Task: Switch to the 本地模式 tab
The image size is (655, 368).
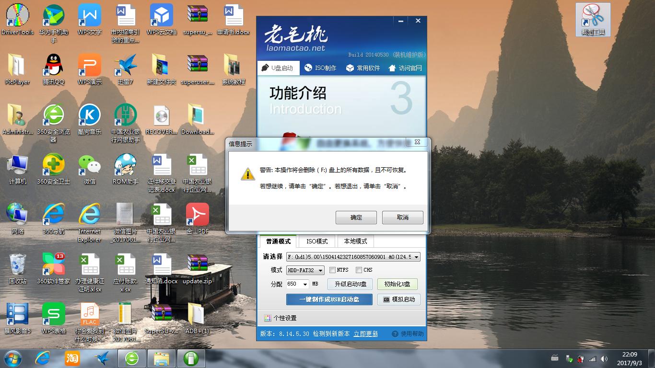Action: (x=354, y=241)
